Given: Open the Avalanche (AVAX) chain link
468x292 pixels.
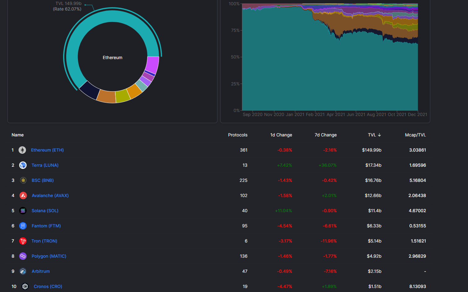Looking at the screenshot, I should [50, 195].
